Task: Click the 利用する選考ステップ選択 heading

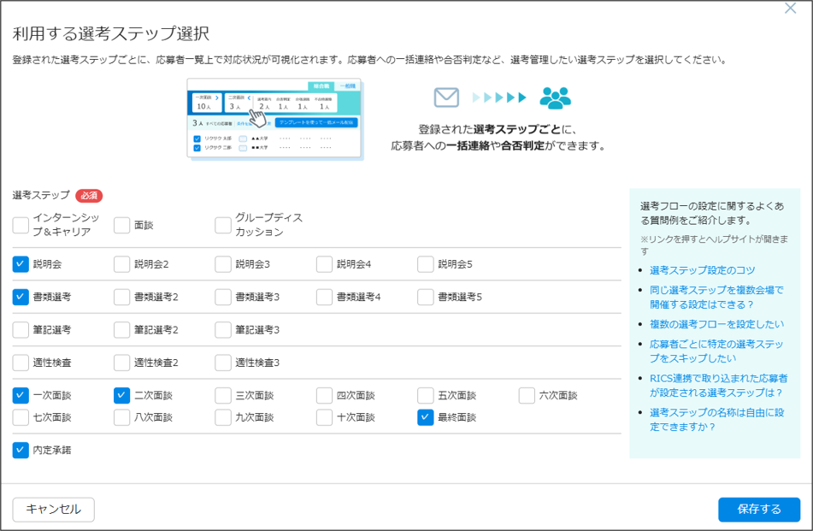Action: coord(111,33)
